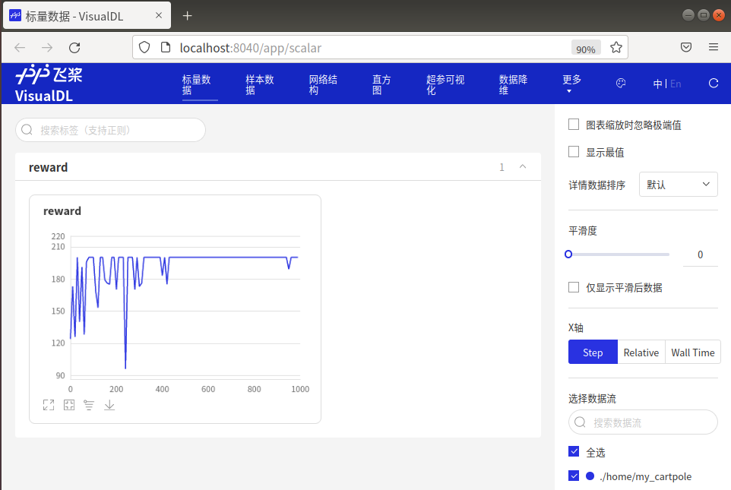The image size is (731, 490).
Task: Download the reward chart data
Action: coord(109,405)
